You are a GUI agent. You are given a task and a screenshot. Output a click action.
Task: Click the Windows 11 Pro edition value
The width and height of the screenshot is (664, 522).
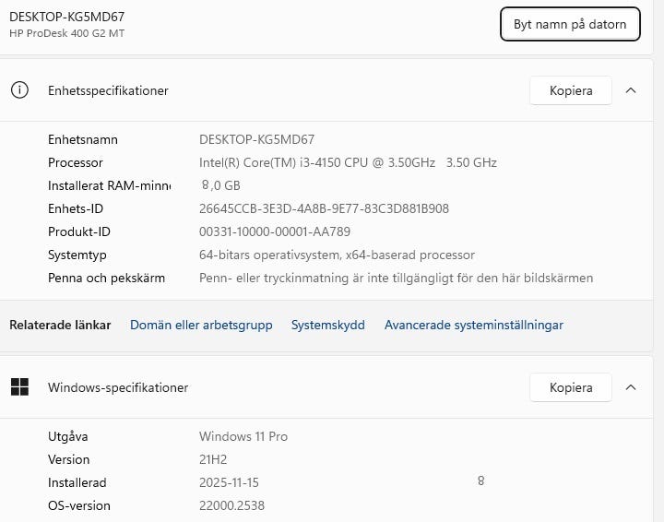coord(243,436)
